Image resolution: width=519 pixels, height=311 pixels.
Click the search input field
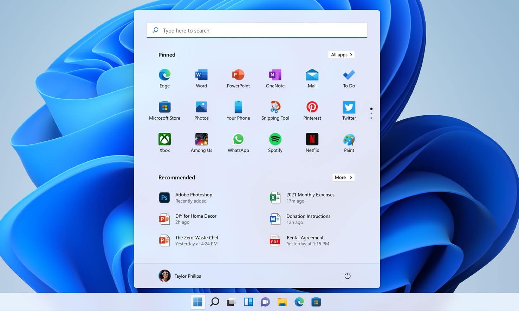257,30
